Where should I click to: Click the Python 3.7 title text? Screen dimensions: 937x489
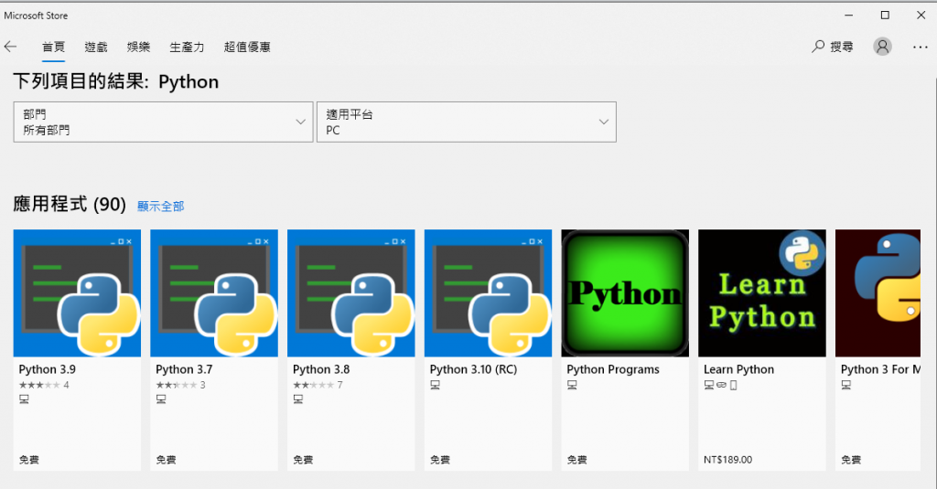click(x=184, y=369)
